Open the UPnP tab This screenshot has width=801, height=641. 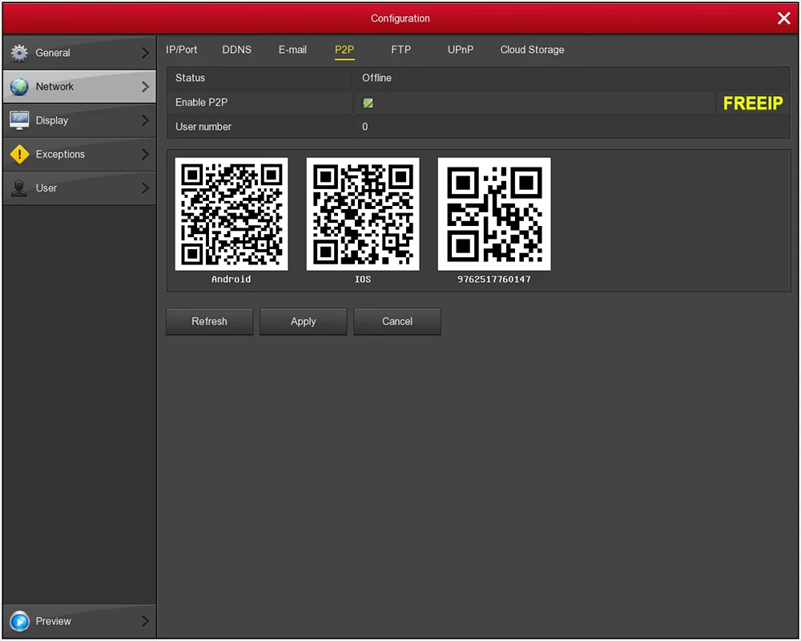[x=461, y=50]
